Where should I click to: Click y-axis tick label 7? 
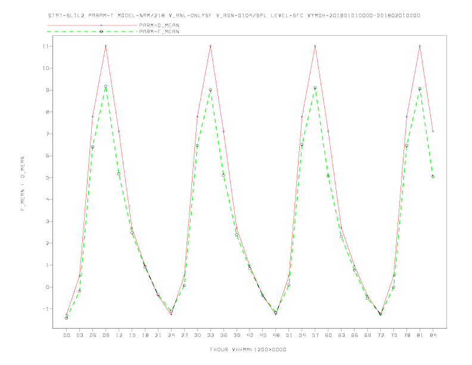tap(47, 134)
